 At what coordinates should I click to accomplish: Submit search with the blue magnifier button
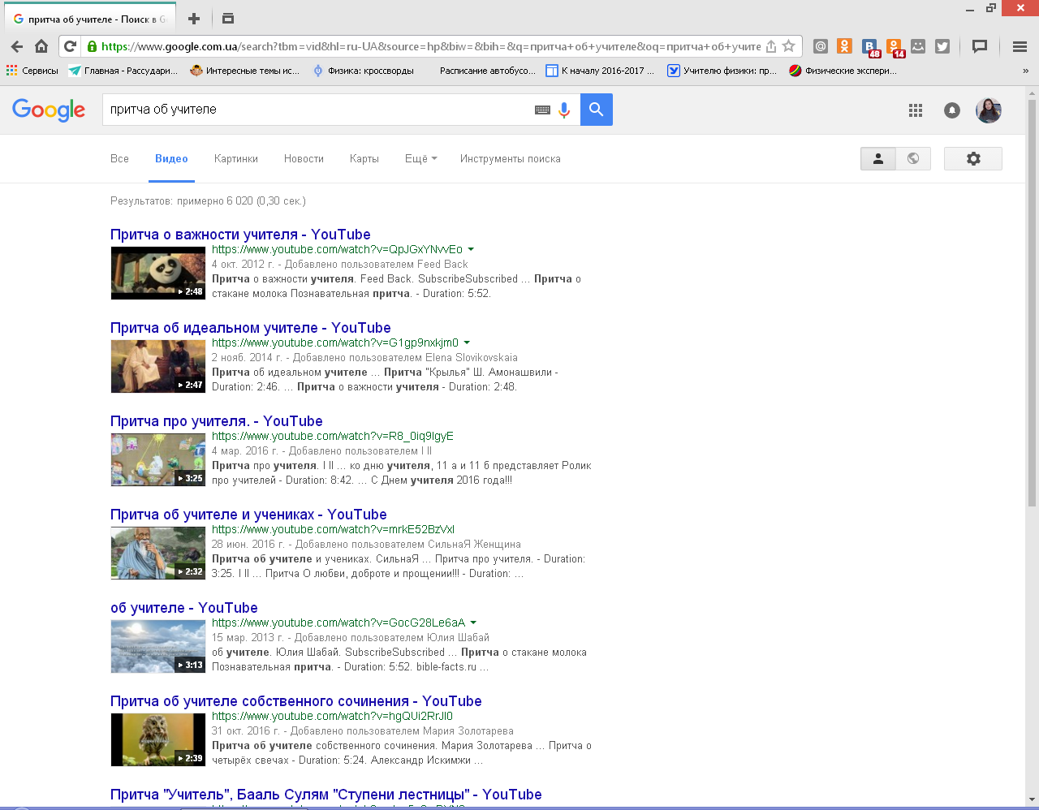(x=597, y=110)
